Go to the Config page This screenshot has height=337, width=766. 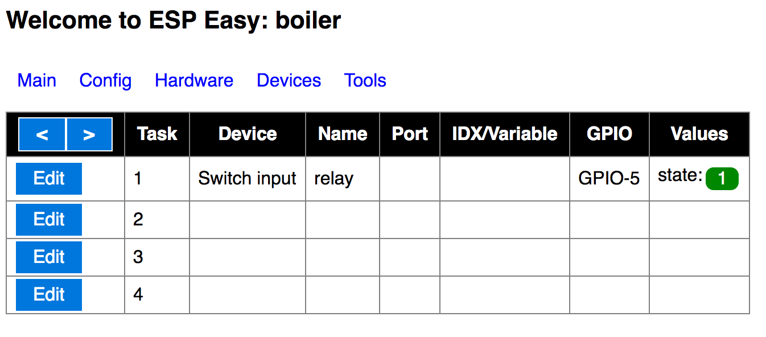105,80
